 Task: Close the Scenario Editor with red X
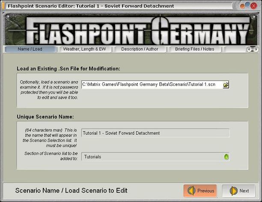tap(253, 6)
